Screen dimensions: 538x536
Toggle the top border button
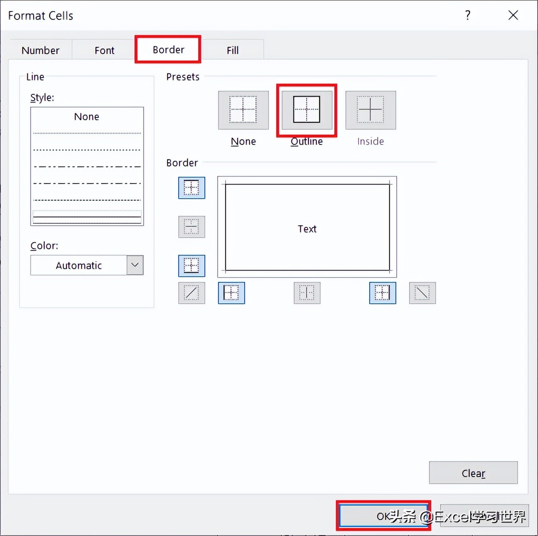pos(191,188)
